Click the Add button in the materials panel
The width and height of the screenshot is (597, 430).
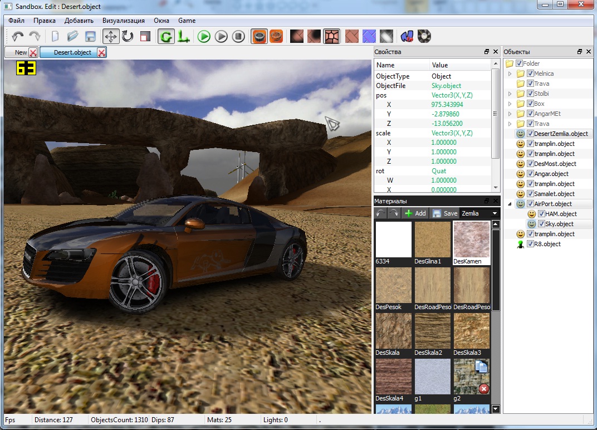(x=415, y=213)
